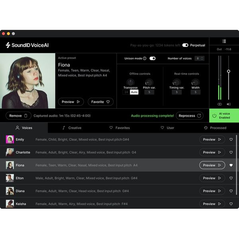Disable the Unison mode toggle
The width and height of the screenshot is (239, 239).
coord(152,59)
